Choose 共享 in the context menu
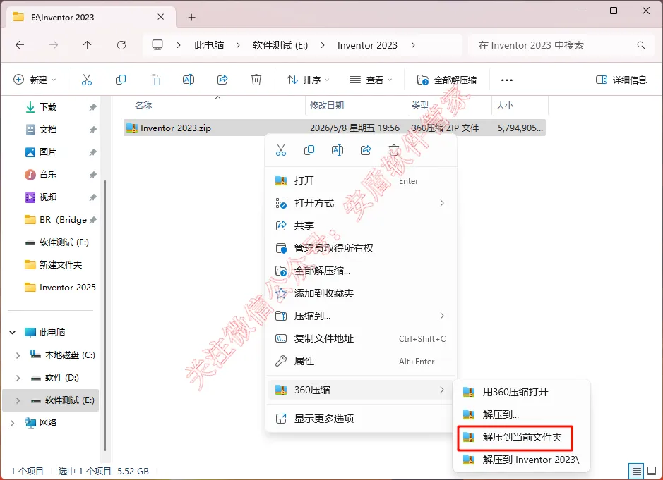 [x=362, y=226]
